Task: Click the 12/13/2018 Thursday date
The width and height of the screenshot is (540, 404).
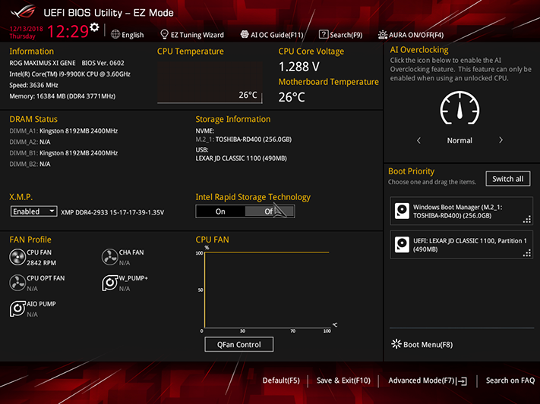Action: [26, 33]
